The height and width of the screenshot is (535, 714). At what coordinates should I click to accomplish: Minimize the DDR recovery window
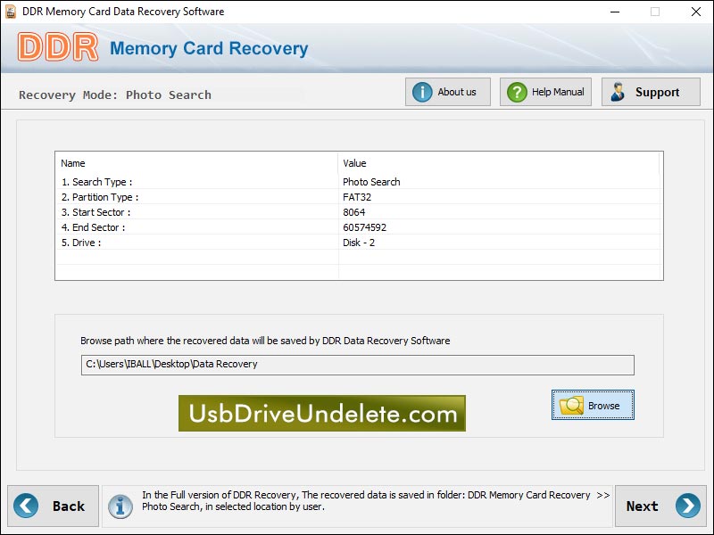click(x=615, y=12)
